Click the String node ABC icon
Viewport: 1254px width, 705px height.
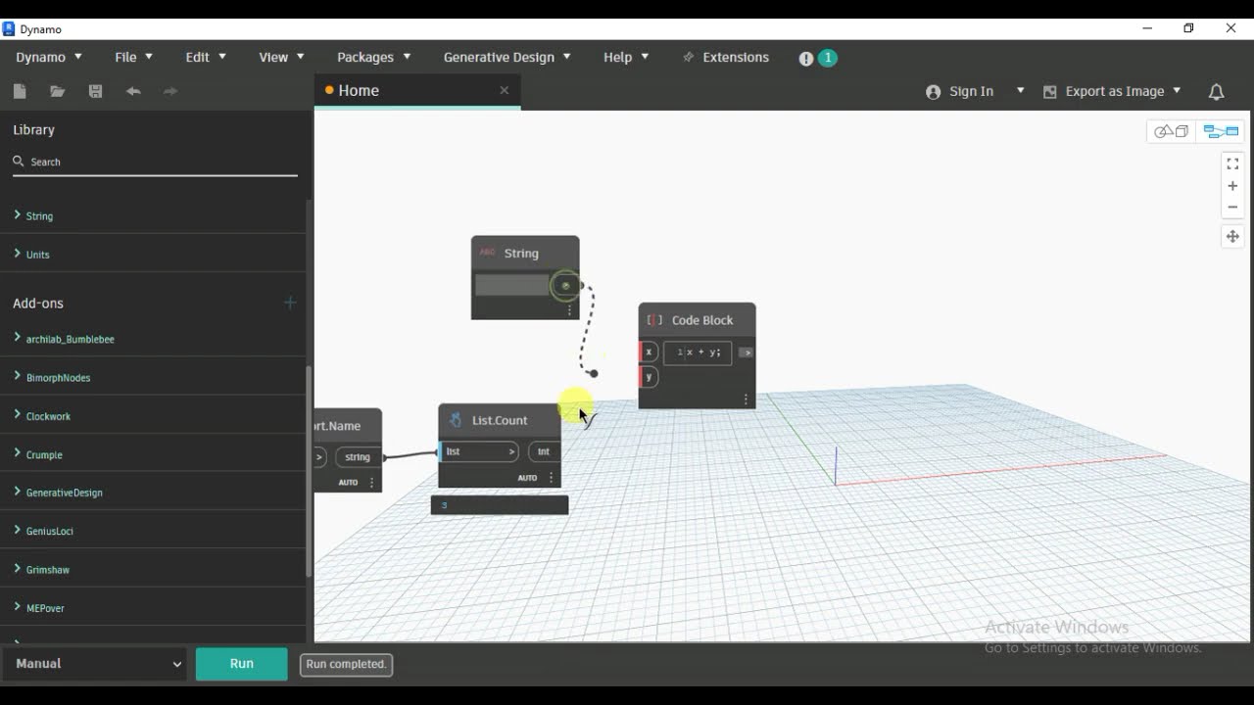click(487, 253)
